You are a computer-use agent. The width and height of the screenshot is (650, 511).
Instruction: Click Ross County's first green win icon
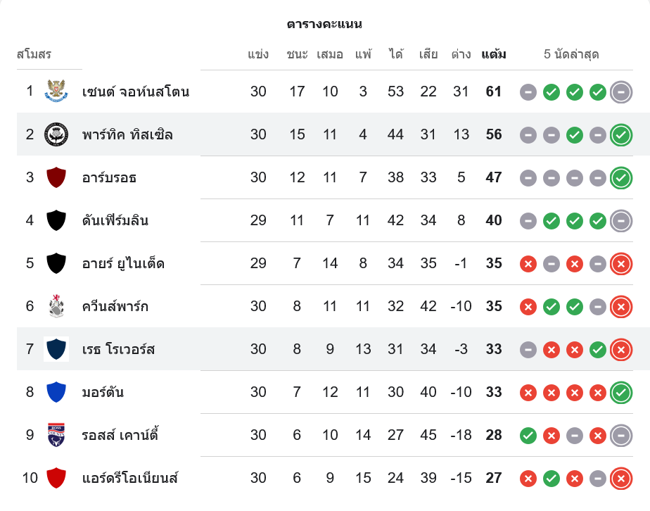[528, 435]
